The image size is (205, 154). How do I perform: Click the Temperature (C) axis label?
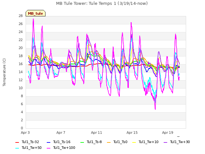pyautogui.click(x=4, y=72)
